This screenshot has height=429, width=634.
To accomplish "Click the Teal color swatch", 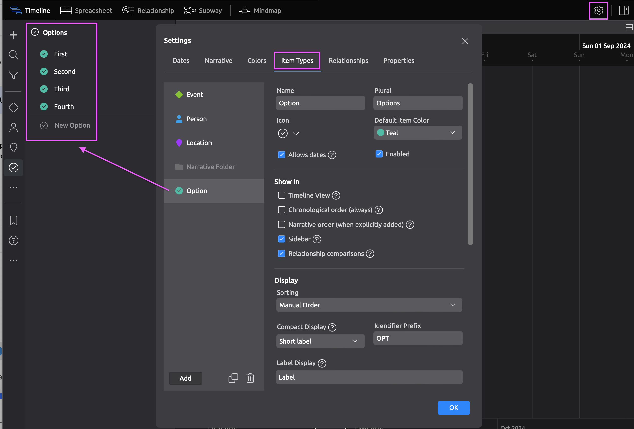I will [381, 133].
